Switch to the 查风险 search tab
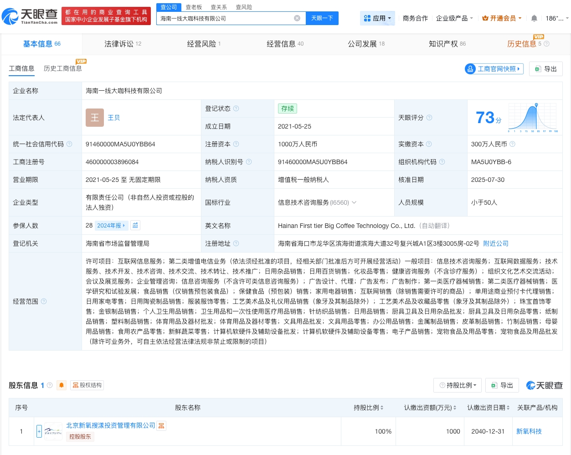Image resolution: width=571 pixels, height=455 pixels. [244, 7]
